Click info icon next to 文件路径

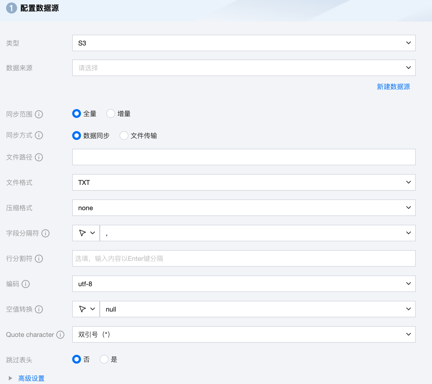(x=39, y=157)
